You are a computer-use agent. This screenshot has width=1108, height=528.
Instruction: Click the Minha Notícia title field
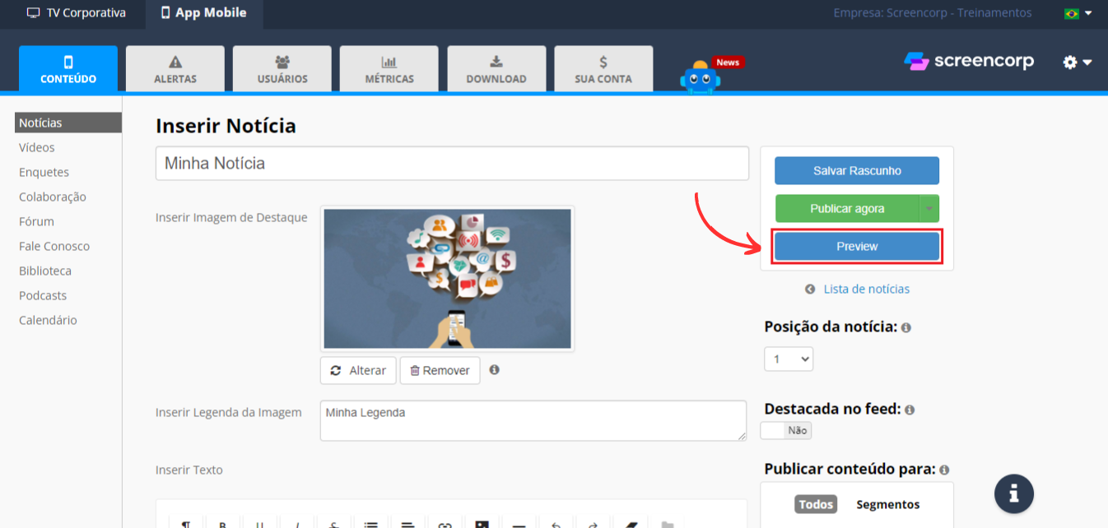(x=452, y=163)
